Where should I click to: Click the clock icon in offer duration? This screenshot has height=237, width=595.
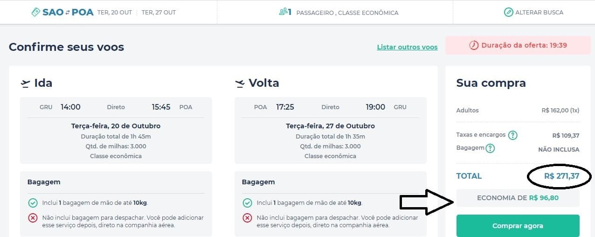[x=474, y=45]
